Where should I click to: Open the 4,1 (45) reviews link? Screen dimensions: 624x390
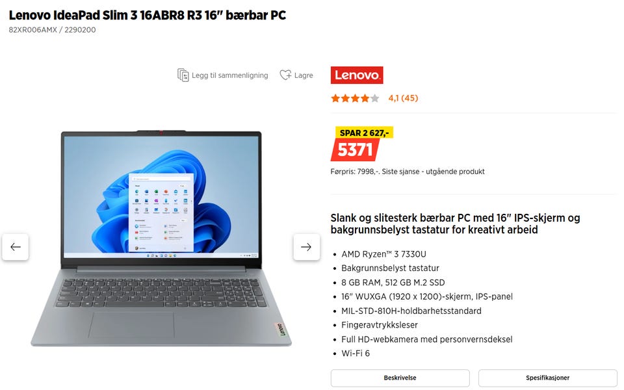(x=403, y=98)
